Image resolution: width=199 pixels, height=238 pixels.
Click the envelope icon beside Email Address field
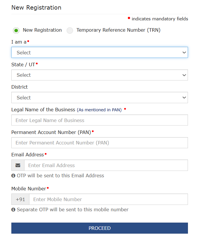point(18,165)
